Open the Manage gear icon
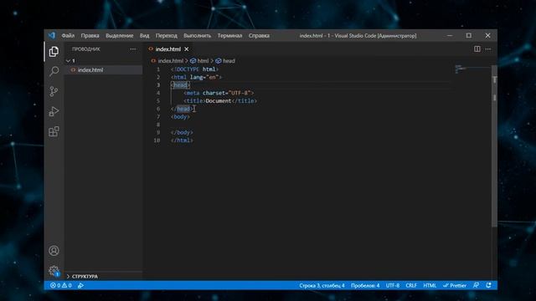The height and width of the screenshot is (301, 536). (54, 271)
